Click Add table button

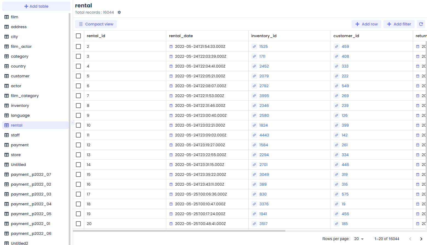[36, 6]
